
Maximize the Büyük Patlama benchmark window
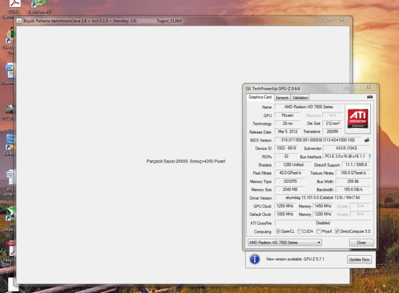(329, 19)
